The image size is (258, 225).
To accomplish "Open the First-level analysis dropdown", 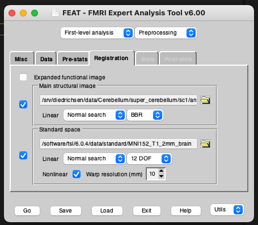I will [x=97, y=33].
